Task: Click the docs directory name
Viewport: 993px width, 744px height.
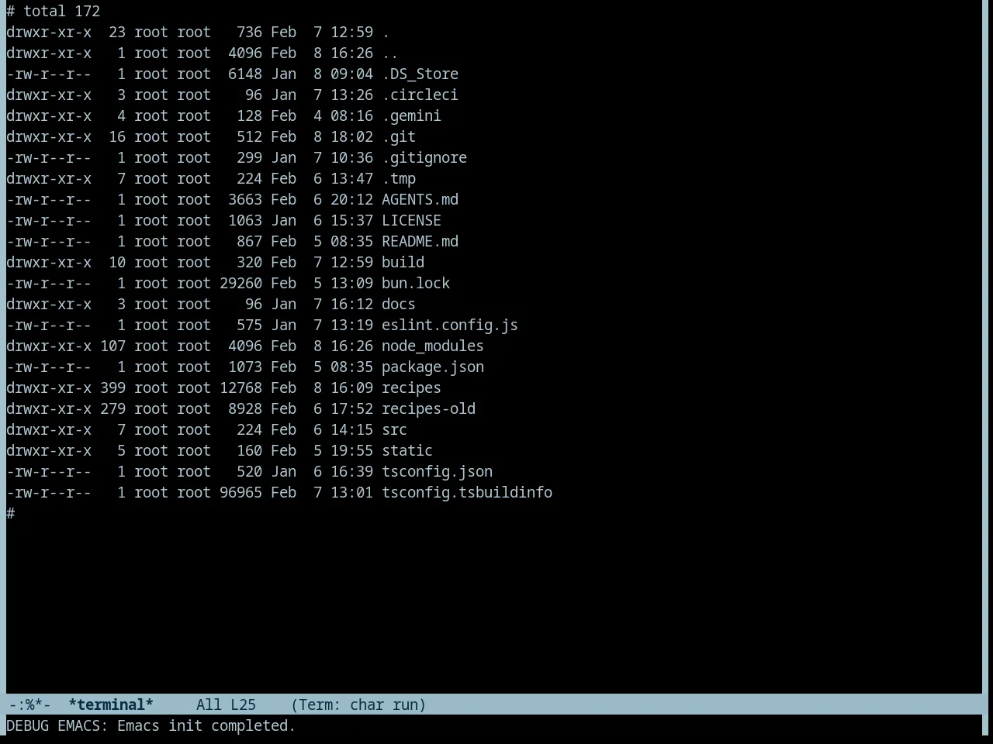Action: click(399, 305)
